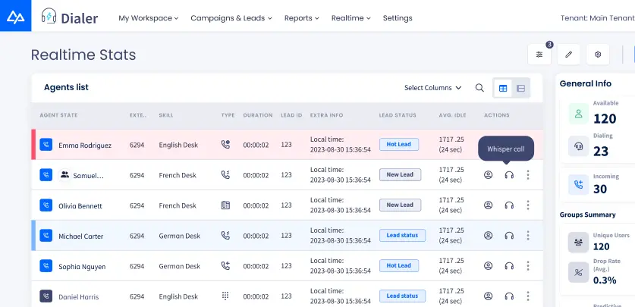
Task: Click the headphones icon in Michael Carter's row
Action: pyautogui.click(x=509, y=236)
